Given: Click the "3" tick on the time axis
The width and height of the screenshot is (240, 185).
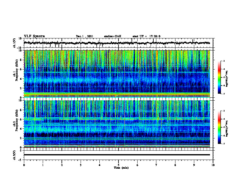Looking at the screenshot, I should click(x=81, y=165).
